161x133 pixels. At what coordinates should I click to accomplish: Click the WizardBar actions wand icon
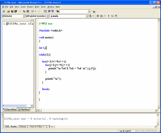click(x=90, y=16)
